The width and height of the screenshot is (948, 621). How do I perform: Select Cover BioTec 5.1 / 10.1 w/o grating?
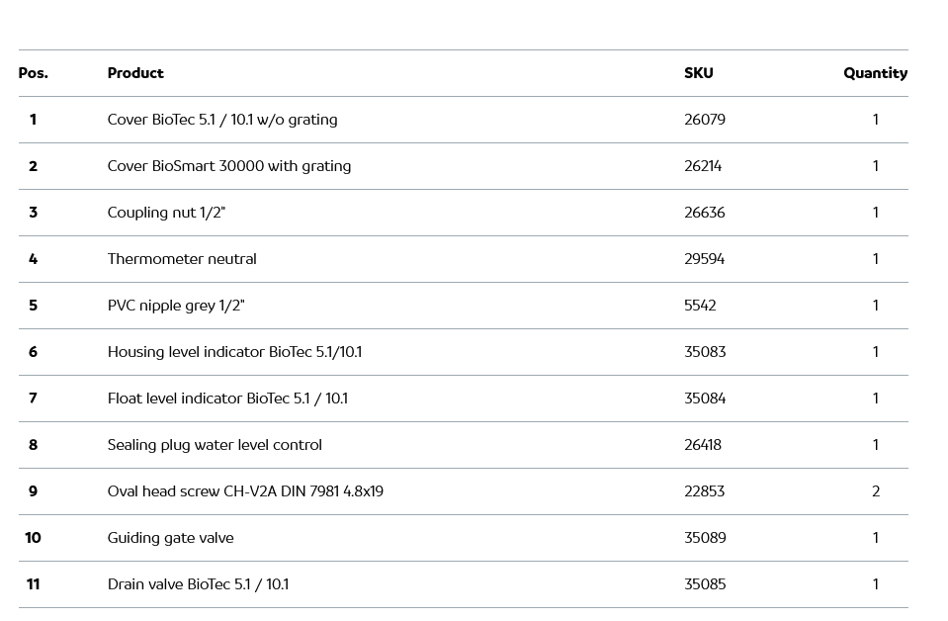click(222, 120)
